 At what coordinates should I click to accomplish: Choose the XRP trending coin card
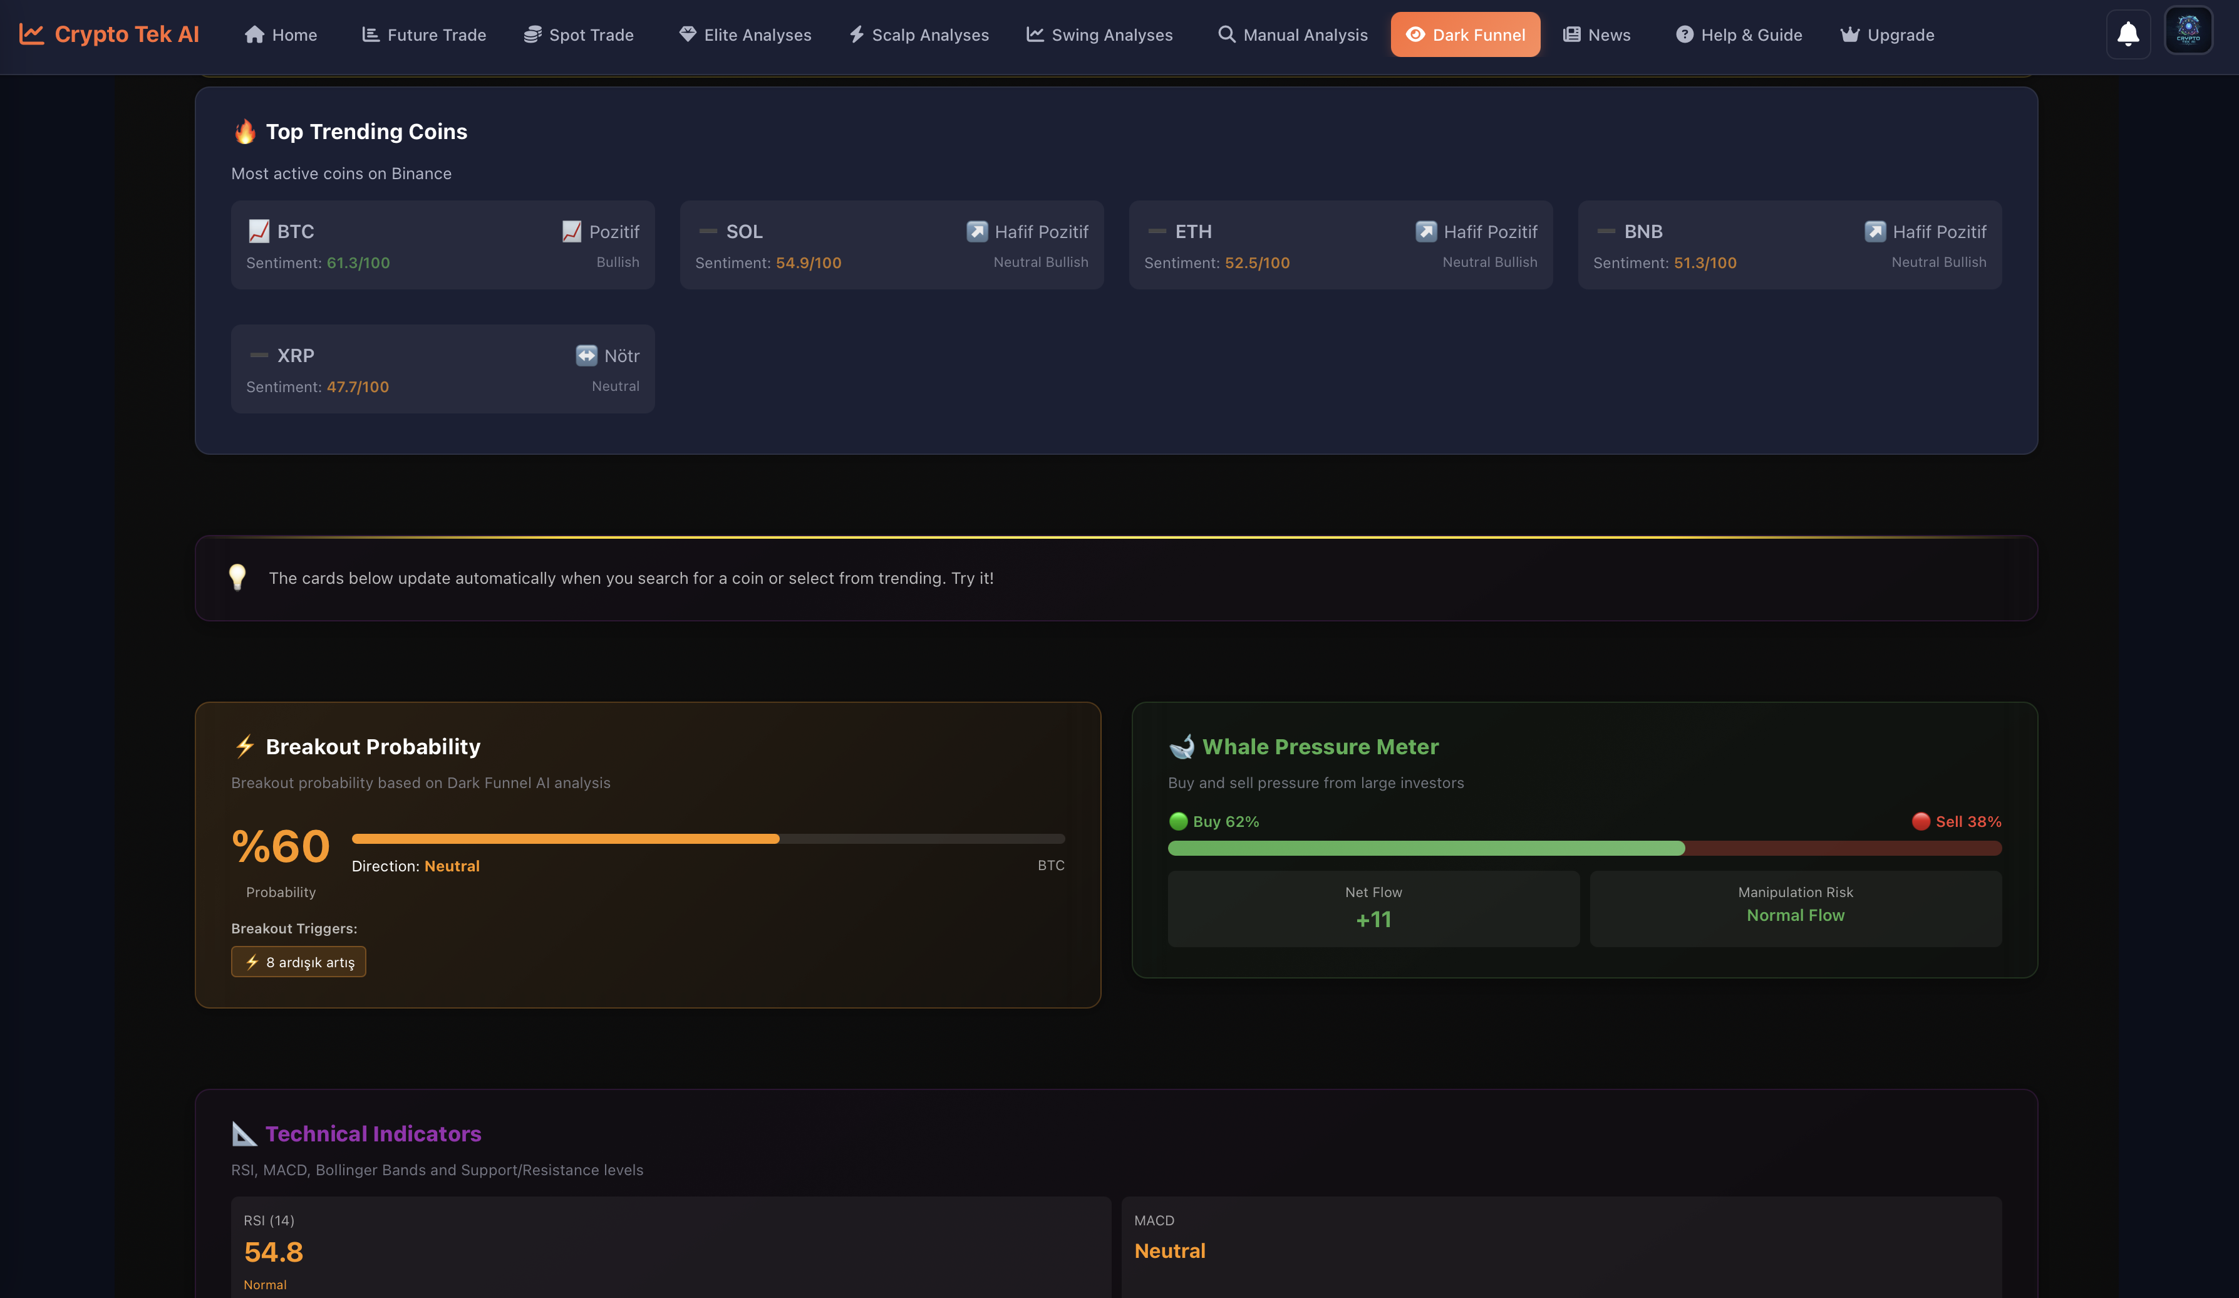coord(442,368)
